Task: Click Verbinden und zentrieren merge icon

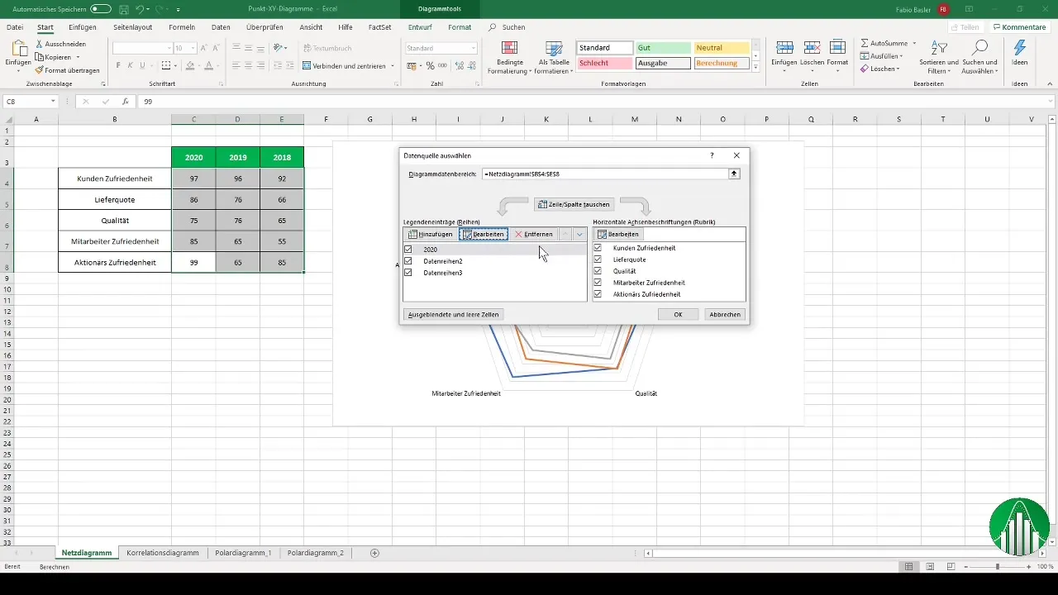Action: pyautogui.click(x=307, y=65)
